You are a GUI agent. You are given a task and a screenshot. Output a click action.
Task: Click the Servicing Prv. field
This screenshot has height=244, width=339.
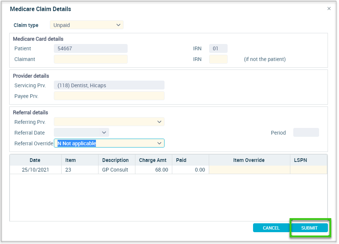109,85
